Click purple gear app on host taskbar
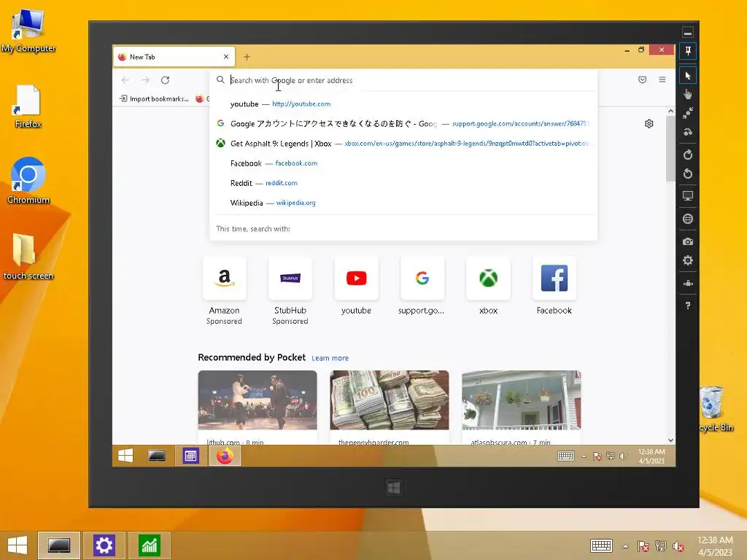The width and height of the screenshot is (747, 560). tap(104, 545)
